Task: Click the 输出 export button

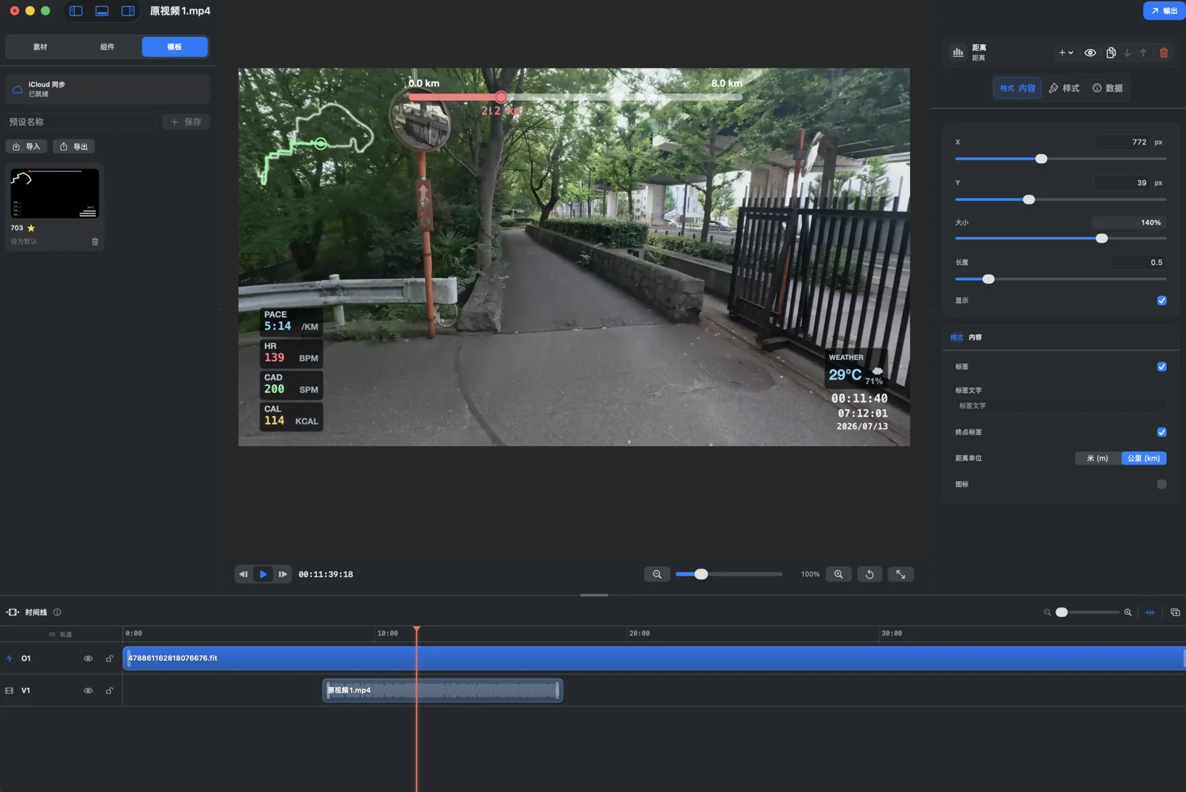Action: (x=1164, y=11)
